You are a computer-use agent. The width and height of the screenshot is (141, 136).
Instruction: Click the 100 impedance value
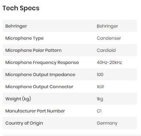[100, 75]
